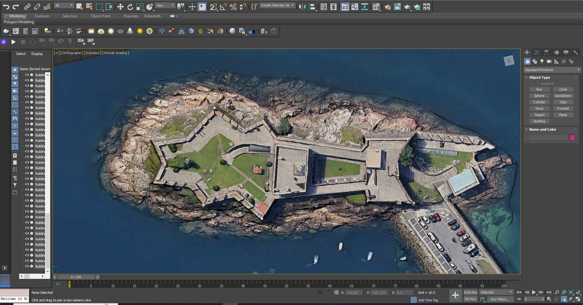Enable the AutoGrid checkbox
Viewport: 583px width, 305px height.
point(538,84)
